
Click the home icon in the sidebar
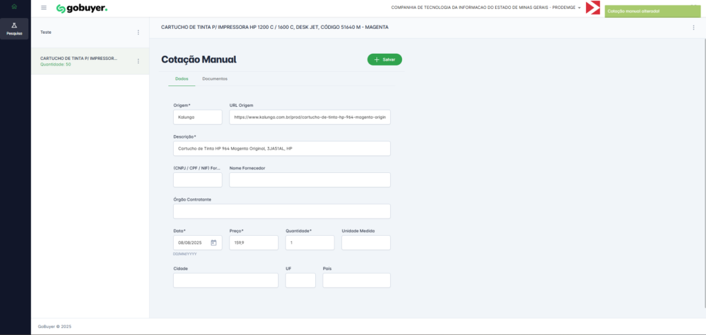pyautogui.click(x=14, y=8)
